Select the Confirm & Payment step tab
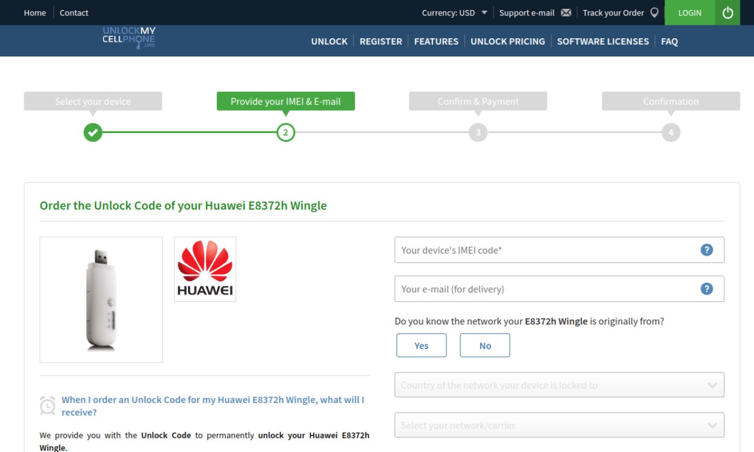The width and height of the screenshot is (754, 452). point(478,101)
